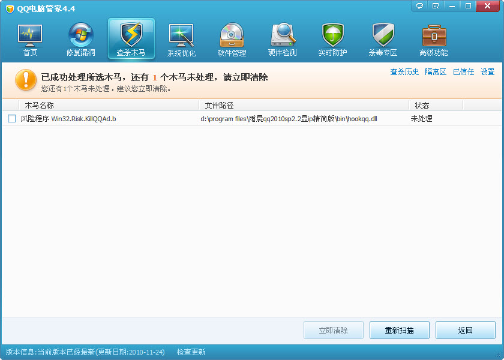Click the 返回 back button
Viewport: 504px width, 360px height.
pos(466,330)
